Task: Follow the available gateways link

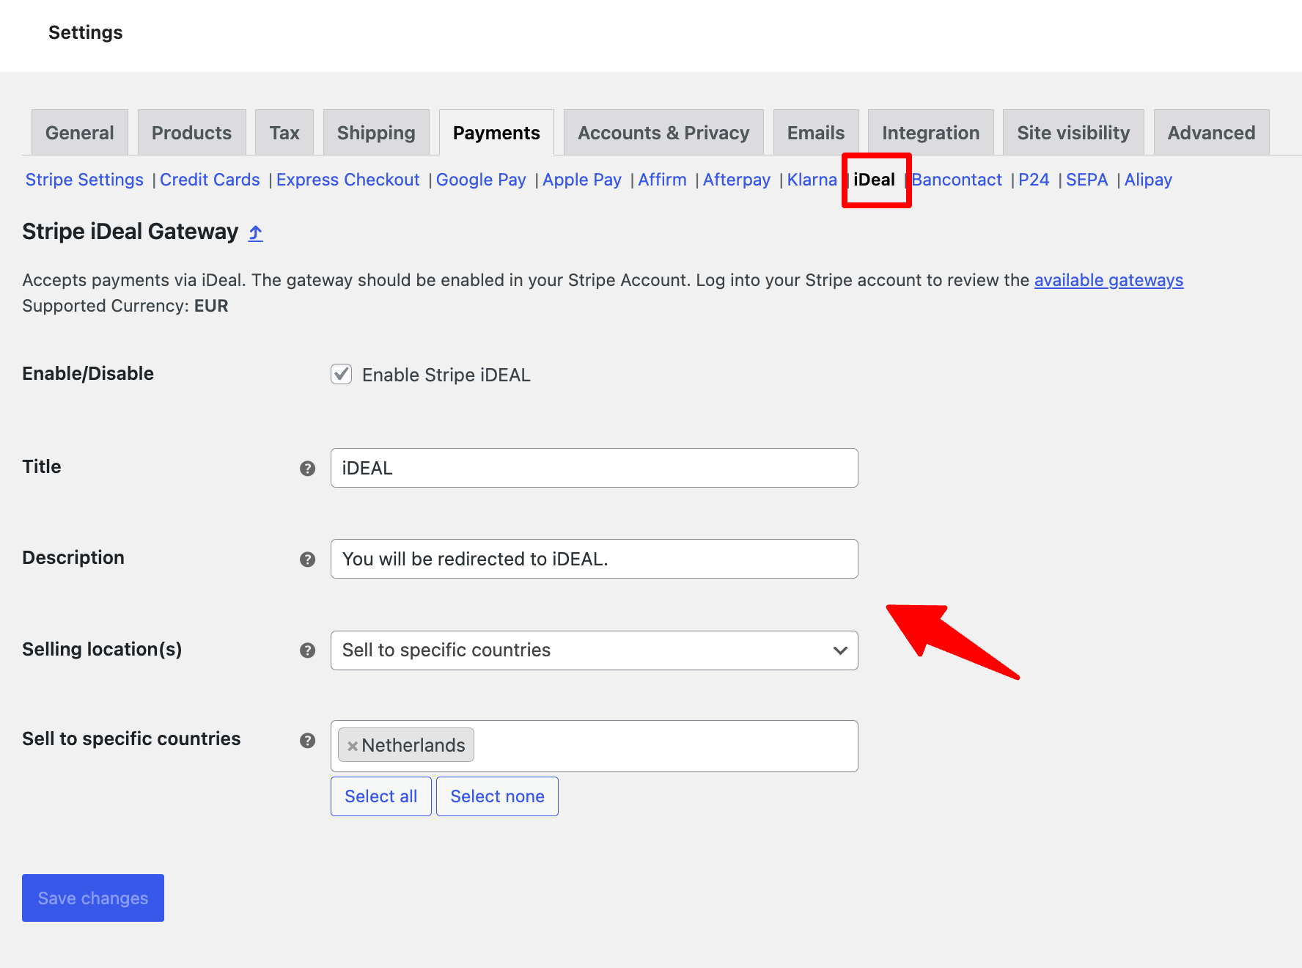Action: pyautogui.click(x=1108, y=280)
